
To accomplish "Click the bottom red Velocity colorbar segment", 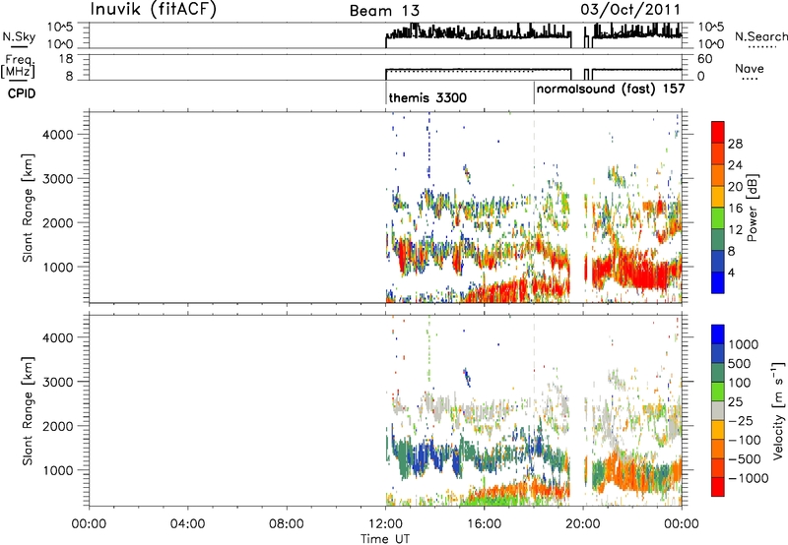I will [x=718, y=487].
